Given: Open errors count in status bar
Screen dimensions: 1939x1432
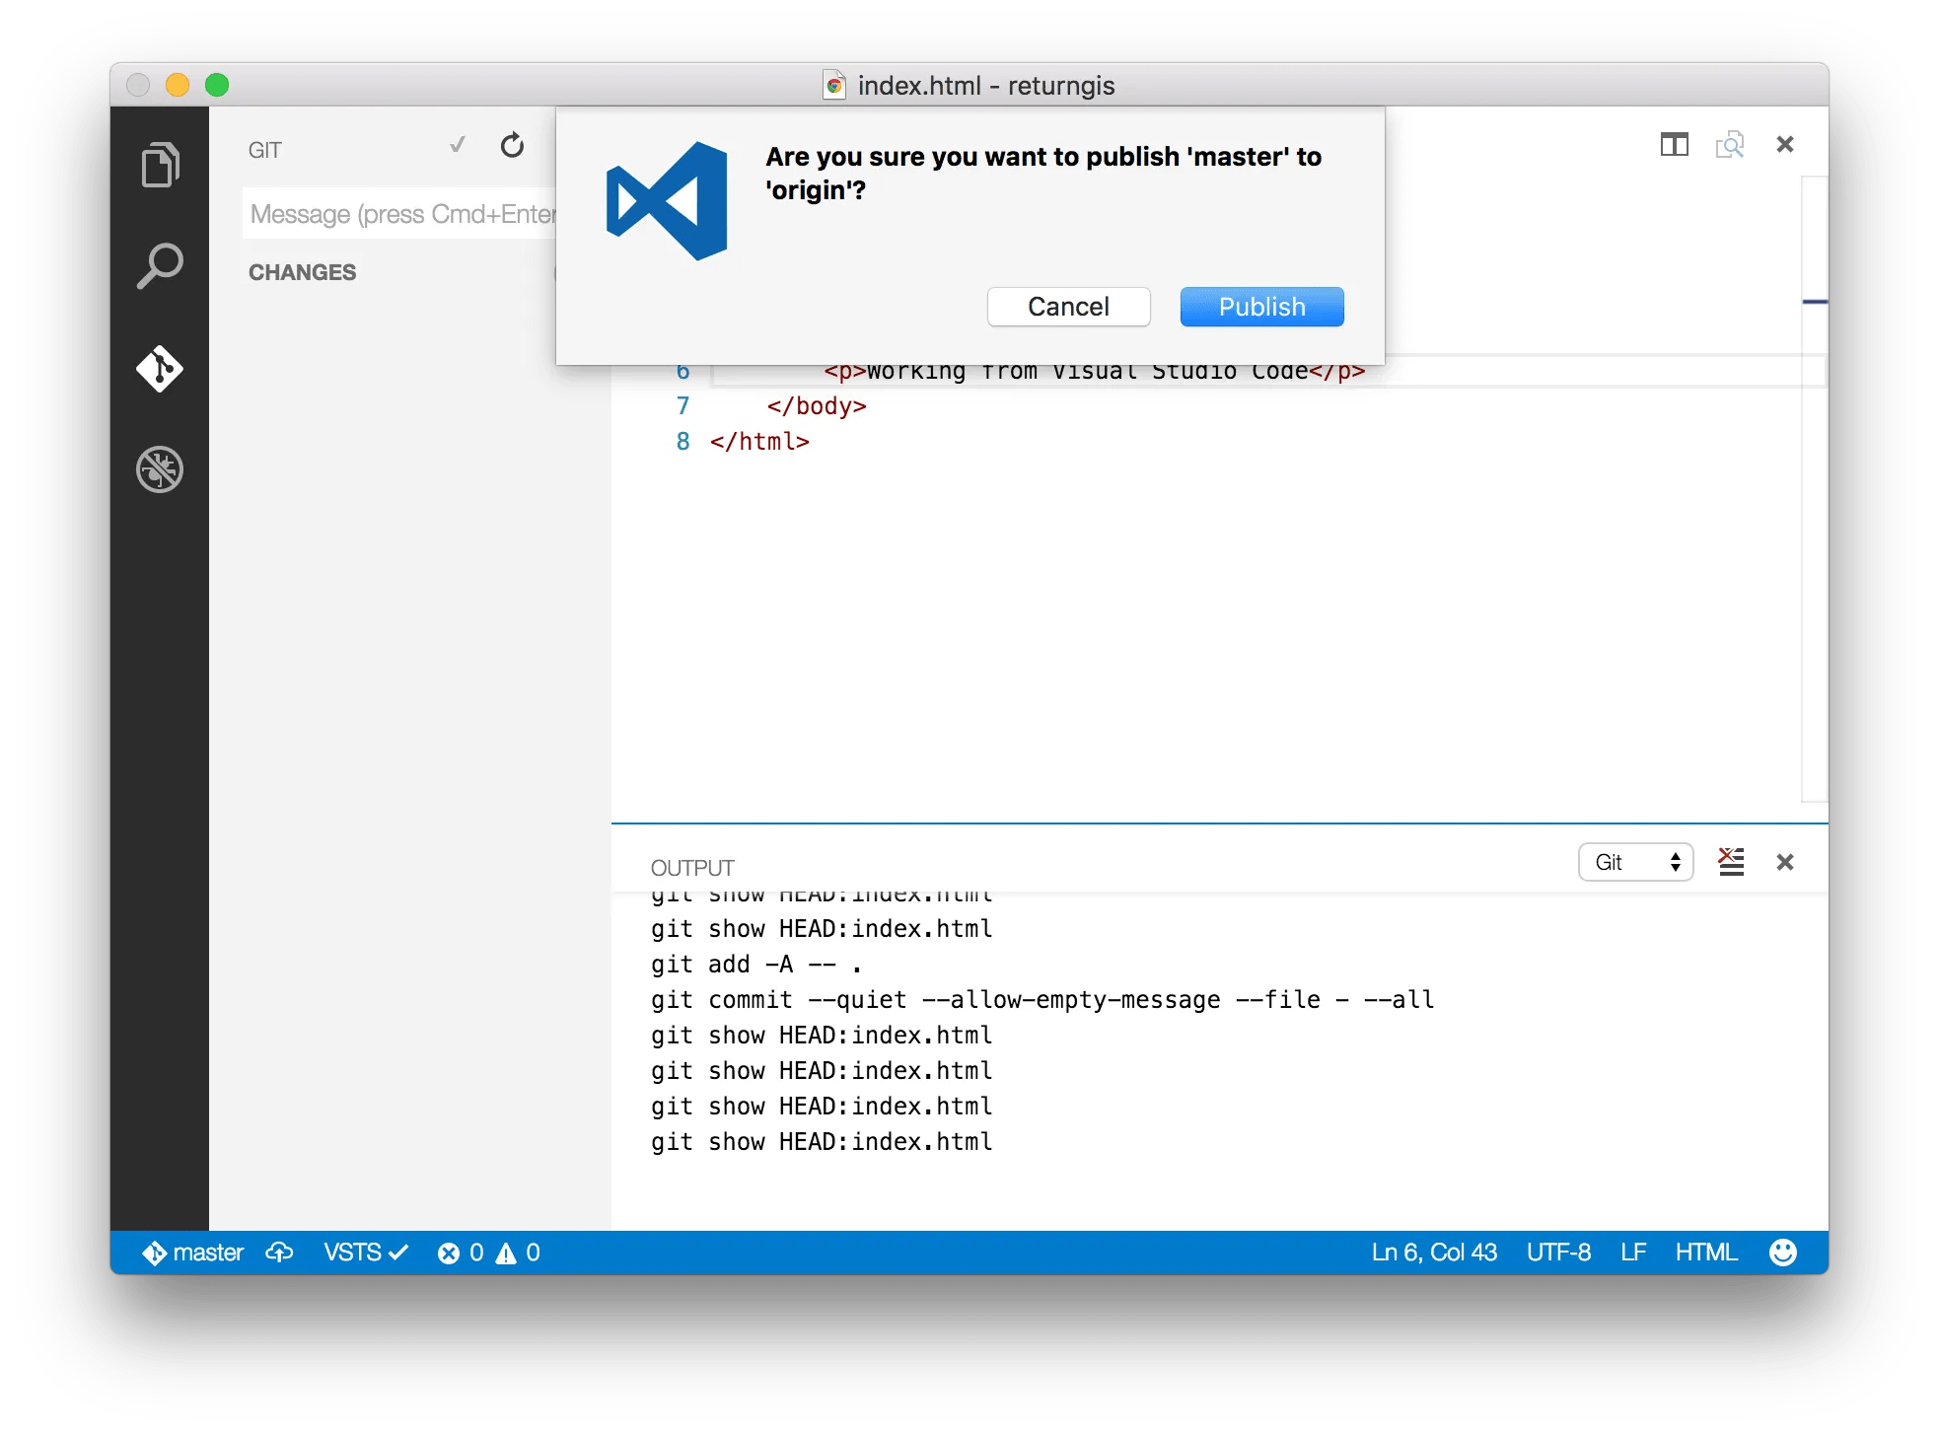Looking at the screenshot, I should [461, 1253].
